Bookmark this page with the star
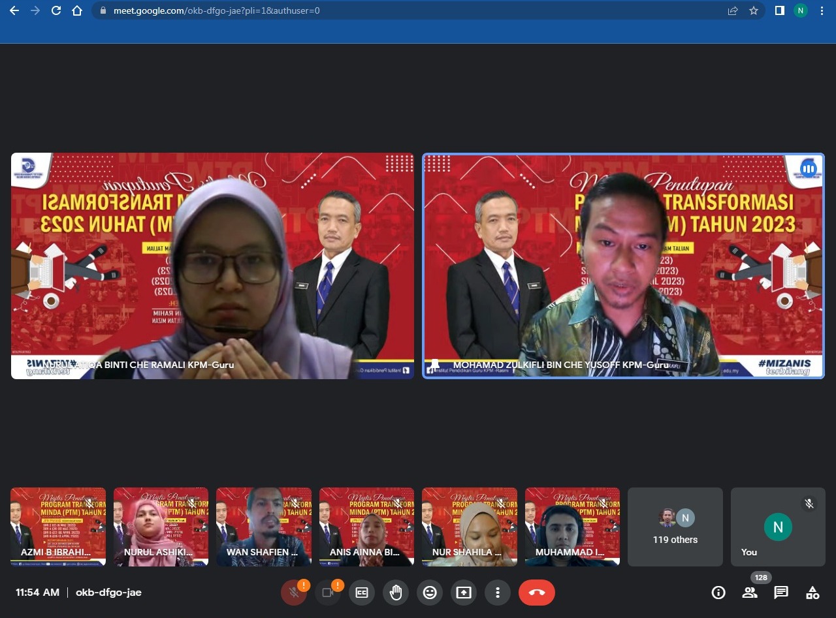Viewport: 836px width, 618px height. pos(754,10)
